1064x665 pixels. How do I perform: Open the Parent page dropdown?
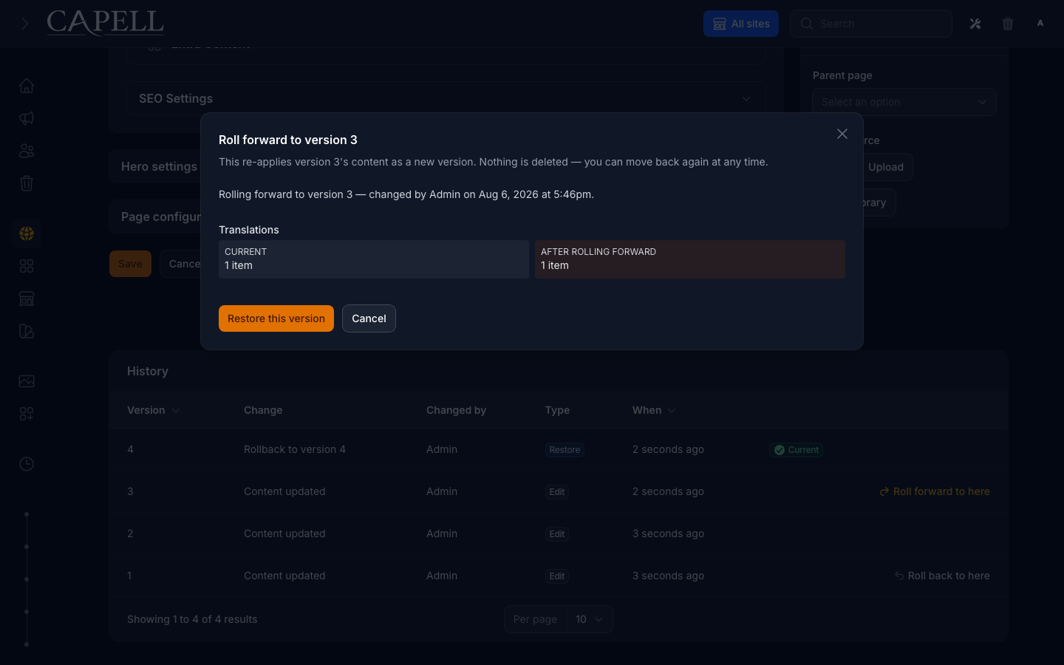(x=904, y=102)
